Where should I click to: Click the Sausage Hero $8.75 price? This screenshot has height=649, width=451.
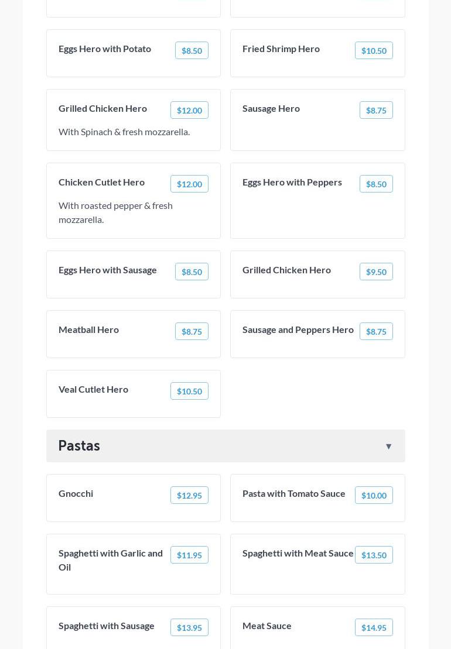(376, 111)
